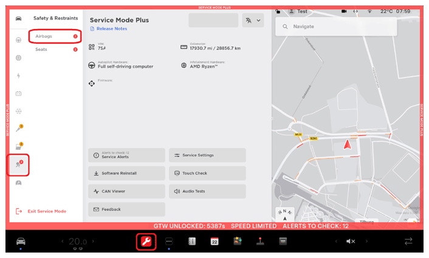
Task: Click the Software Reinstall button
Action: [126, 173]
